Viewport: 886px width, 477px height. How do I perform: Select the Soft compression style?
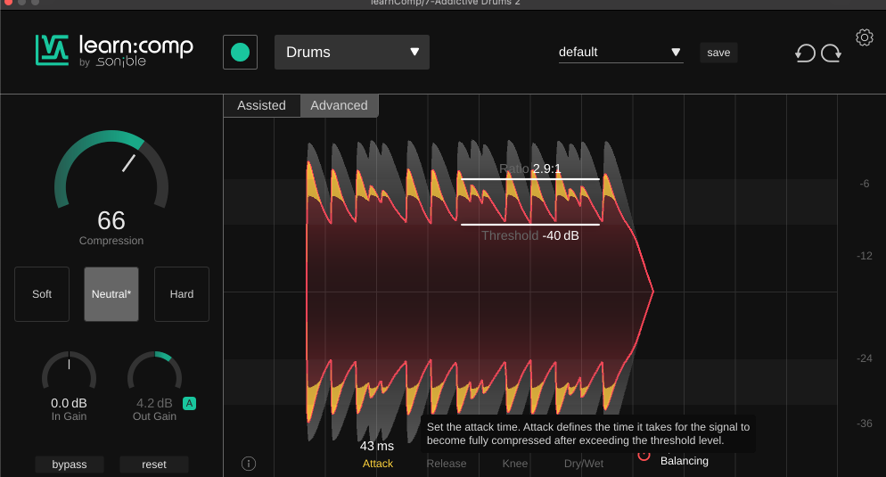pyautogui.click(x=42, y=294)
